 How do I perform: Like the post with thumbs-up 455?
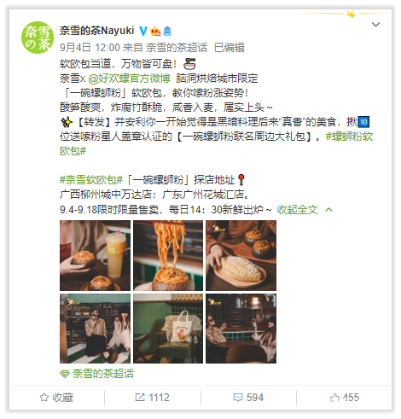pyautogui.click(x=345, y=398)
